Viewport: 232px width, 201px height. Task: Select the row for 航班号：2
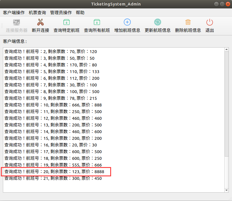(51, 52)
